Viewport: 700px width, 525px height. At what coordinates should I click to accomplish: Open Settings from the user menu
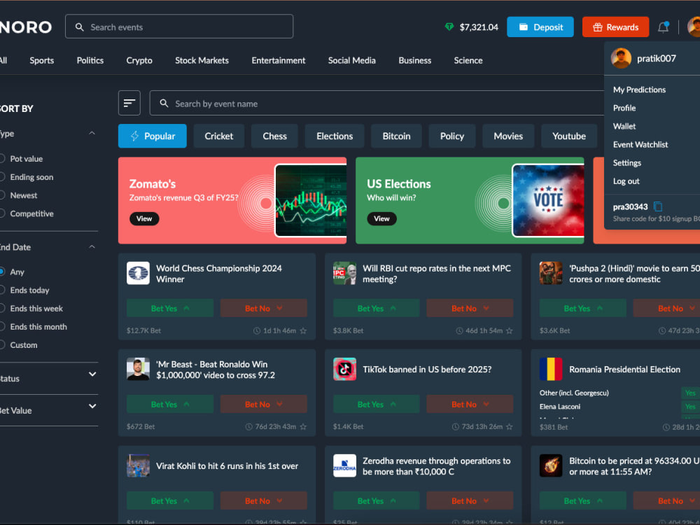click(626, 162)
